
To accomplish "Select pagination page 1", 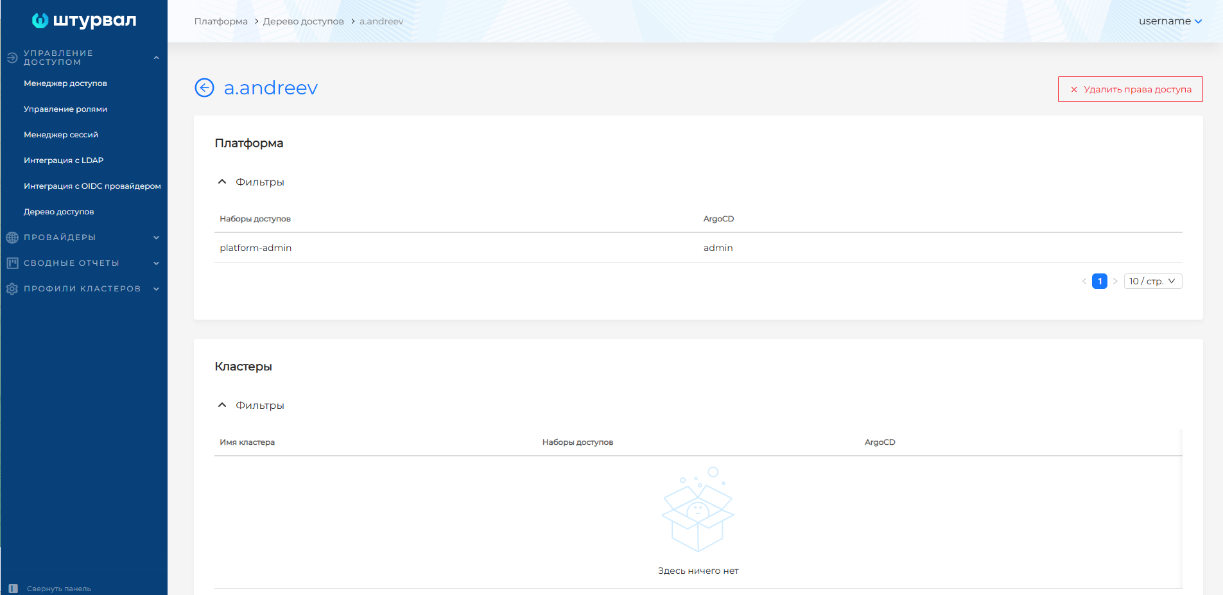I will click(1100, 281).
